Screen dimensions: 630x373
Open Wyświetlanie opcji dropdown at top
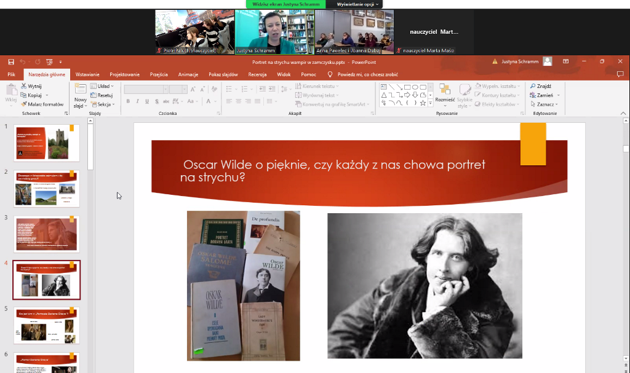[357, 4]
